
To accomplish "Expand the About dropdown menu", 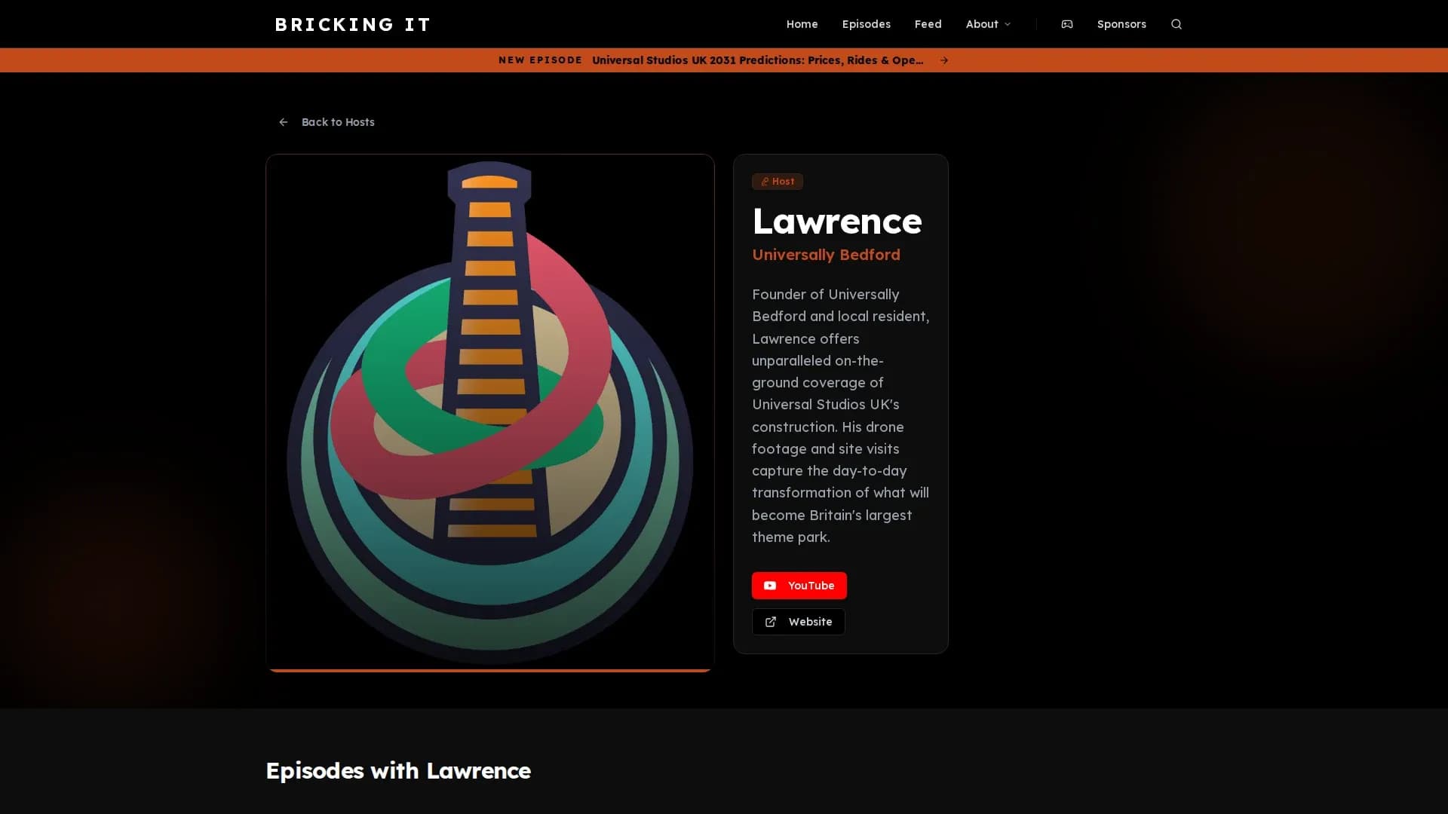I will pyautogui.click(x=988, y=24).
